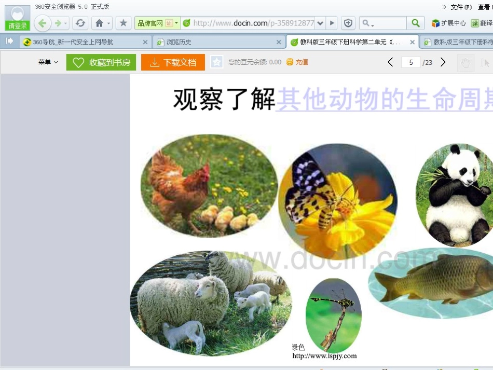Click the gold coin icon beside 充值
This screenshot has width=493, height=370.
click(290, 62)
